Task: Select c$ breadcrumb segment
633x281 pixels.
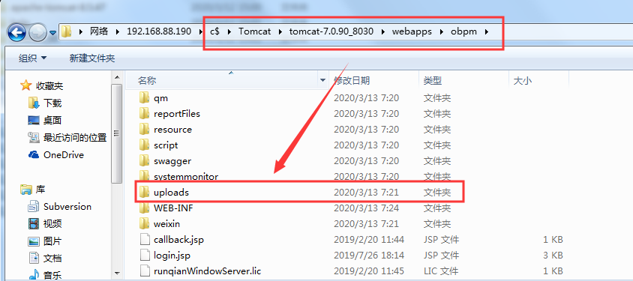Action: [x=214, y=31]
